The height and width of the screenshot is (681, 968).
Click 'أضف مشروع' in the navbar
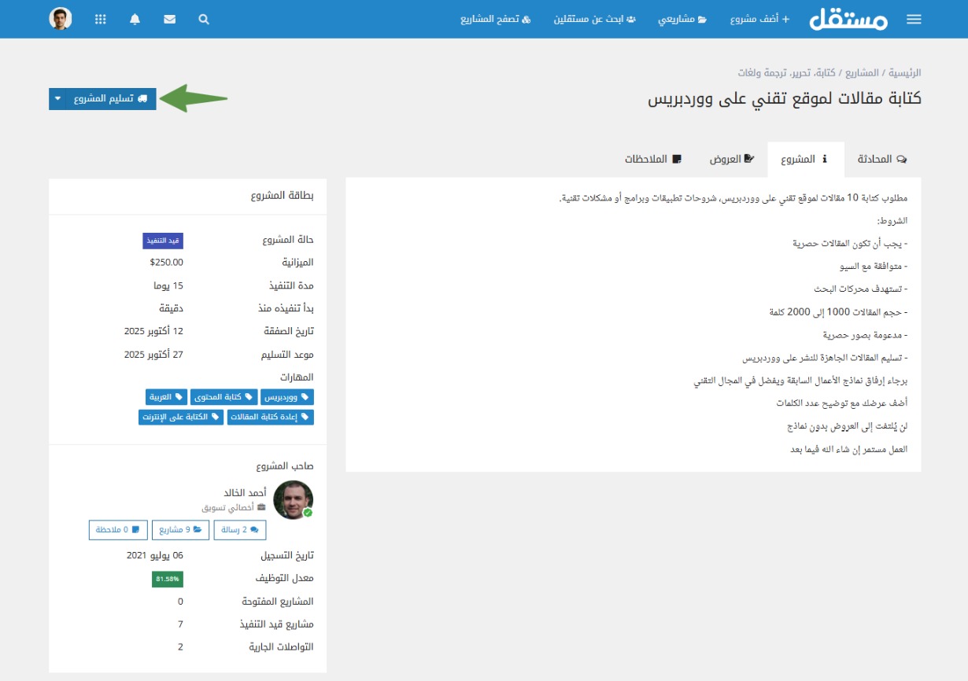click(x=759, y=19)
